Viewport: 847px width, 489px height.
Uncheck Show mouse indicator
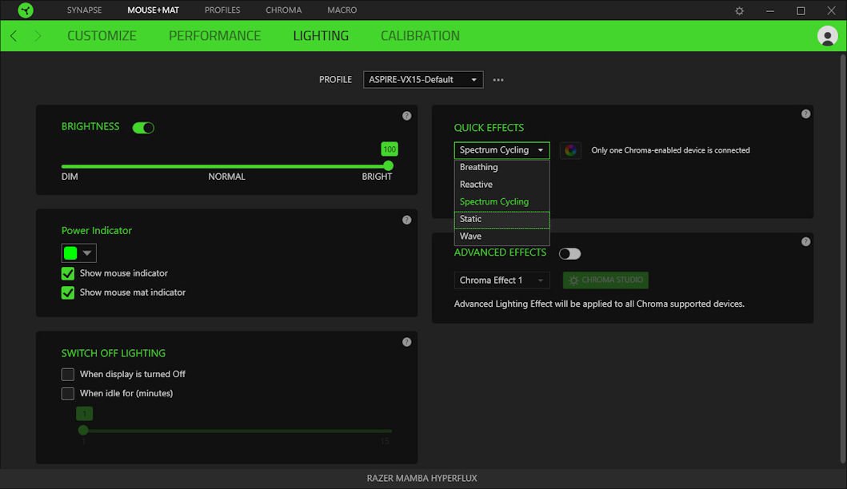click(x=67, y=273)
